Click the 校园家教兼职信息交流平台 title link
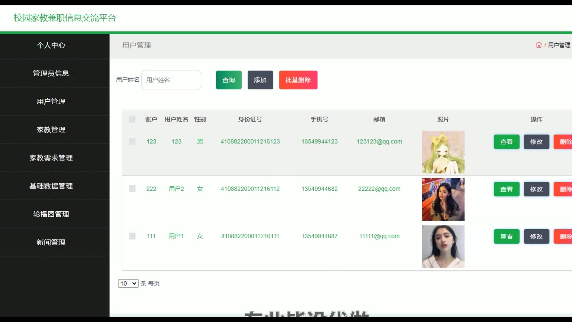The width and height of the screenshot is (572, 322). coord(65,18)
